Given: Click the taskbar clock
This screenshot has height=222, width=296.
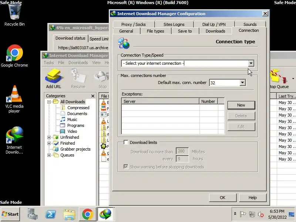Looking at the screenshot, I should coord(277,214).
